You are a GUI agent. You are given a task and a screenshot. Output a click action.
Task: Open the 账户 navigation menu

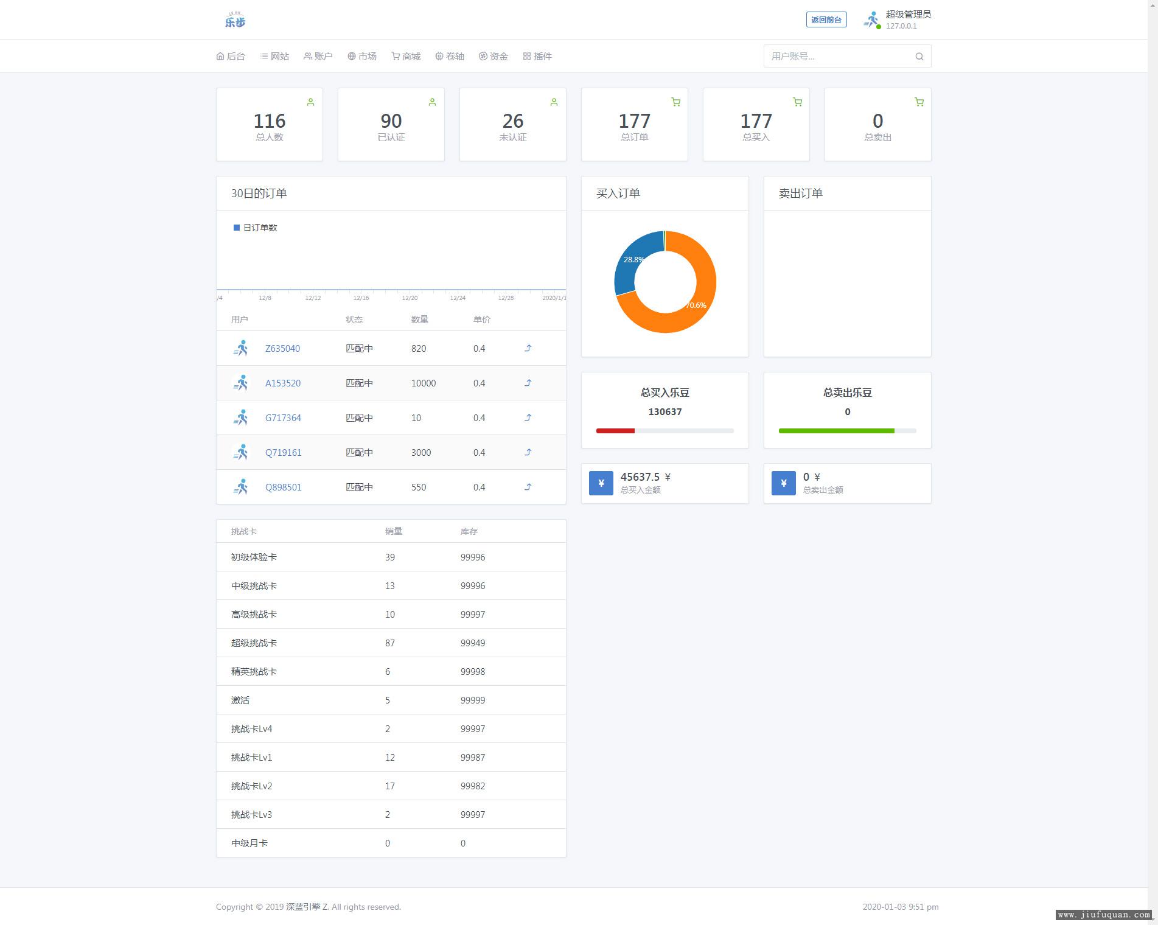[318, 57]
